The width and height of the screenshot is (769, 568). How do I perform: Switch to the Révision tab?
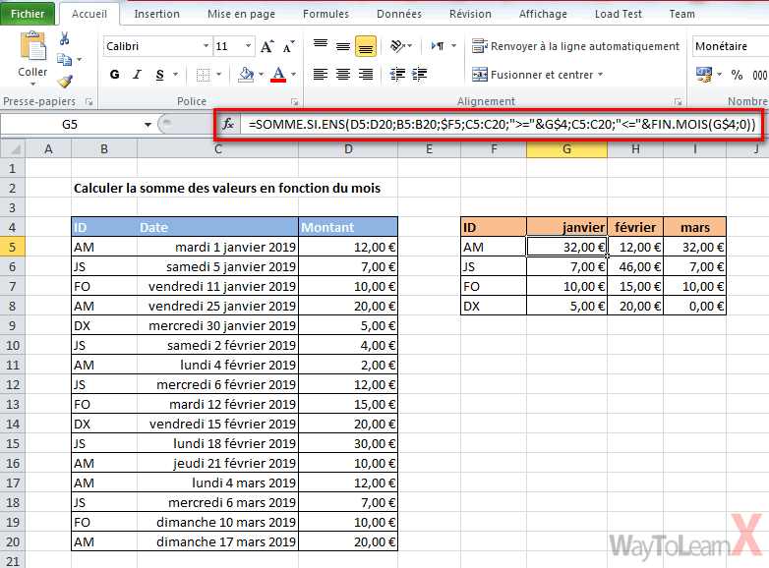[x=470, y=14]
